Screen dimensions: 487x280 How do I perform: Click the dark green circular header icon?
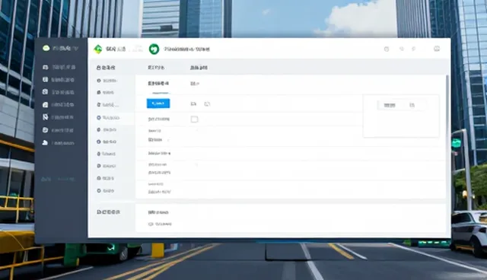click(x=154, y=49)
